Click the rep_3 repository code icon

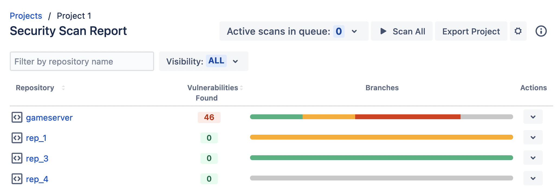pyautogui.click(x=17, y=158)
